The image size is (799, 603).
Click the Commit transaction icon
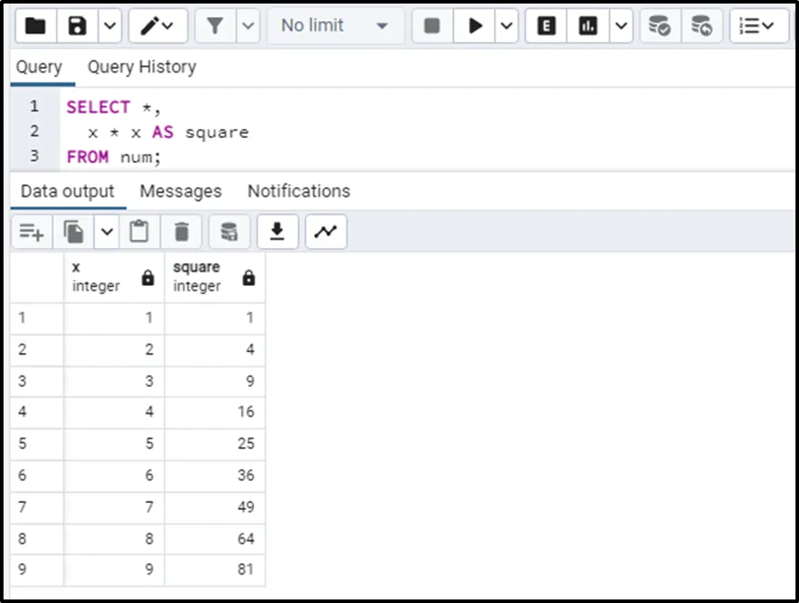click(659, 27)
